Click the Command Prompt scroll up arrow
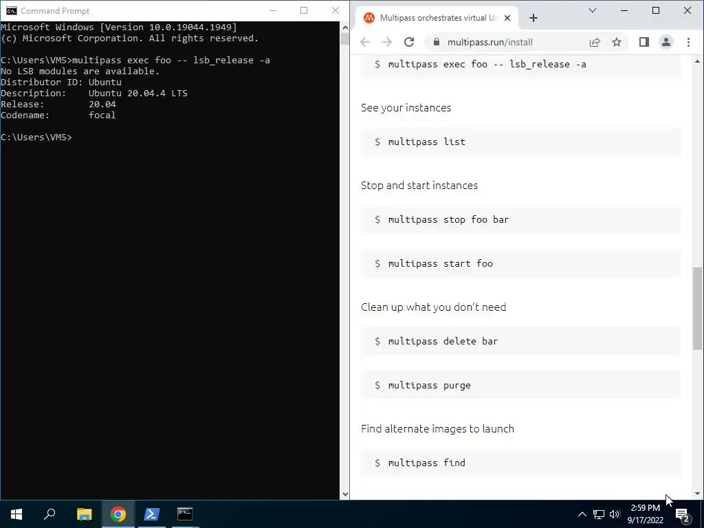The image size is (704, 528). tap(345, 27)
